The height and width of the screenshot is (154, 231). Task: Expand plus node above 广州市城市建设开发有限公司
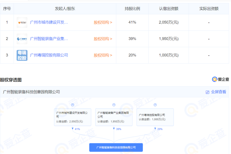tap(73, 105)
